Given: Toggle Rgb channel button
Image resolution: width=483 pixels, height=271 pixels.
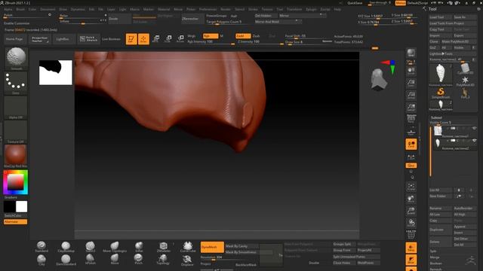Looking at the screenshot, I should tap(211, 36).
